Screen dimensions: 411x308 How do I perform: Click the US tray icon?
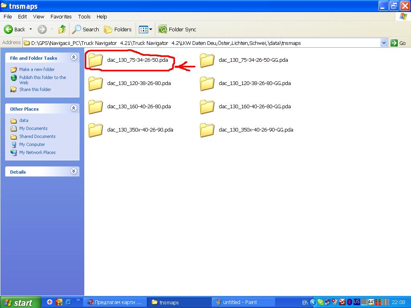pos(356,302)
